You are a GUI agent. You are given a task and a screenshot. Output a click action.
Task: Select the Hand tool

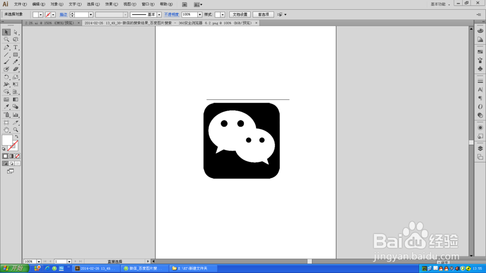[x=6, y=130]
